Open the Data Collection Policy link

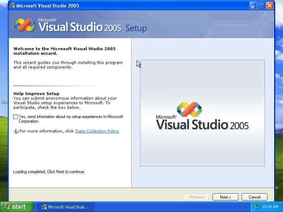pos(97,131)
